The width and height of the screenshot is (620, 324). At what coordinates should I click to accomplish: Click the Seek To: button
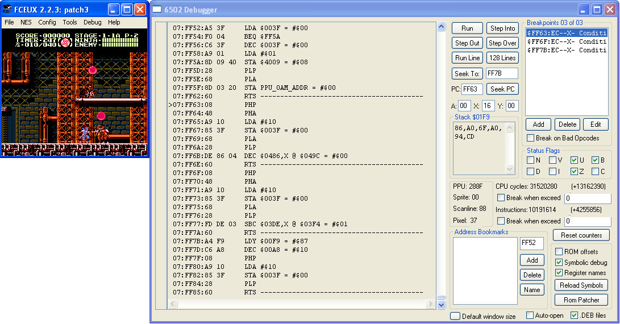pos(467,73)
